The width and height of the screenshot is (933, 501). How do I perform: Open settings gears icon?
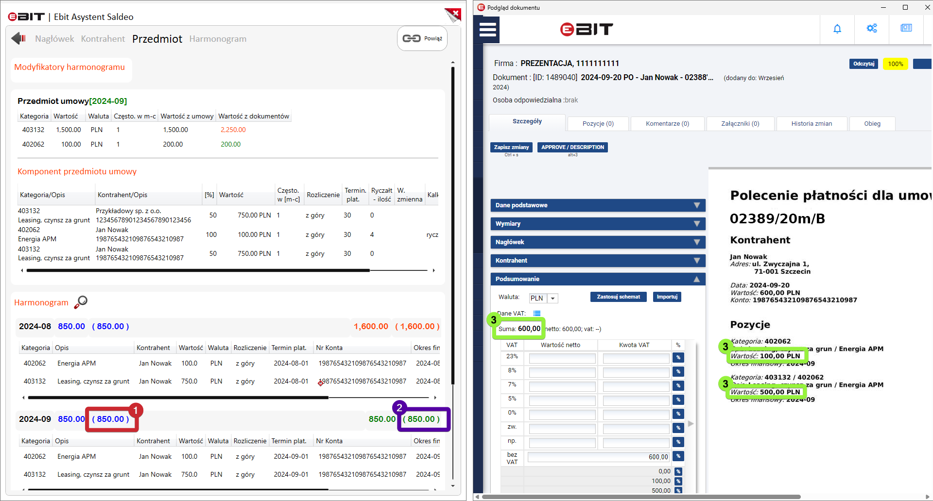click(872, 28)
